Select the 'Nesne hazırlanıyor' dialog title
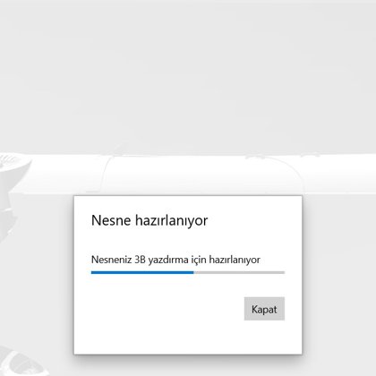This screenshot has width=376, height=376. (150, 220)
